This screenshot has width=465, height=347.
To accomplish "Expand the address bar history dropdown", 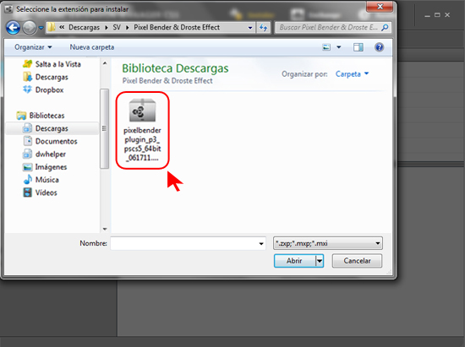I will coord(250,28).
